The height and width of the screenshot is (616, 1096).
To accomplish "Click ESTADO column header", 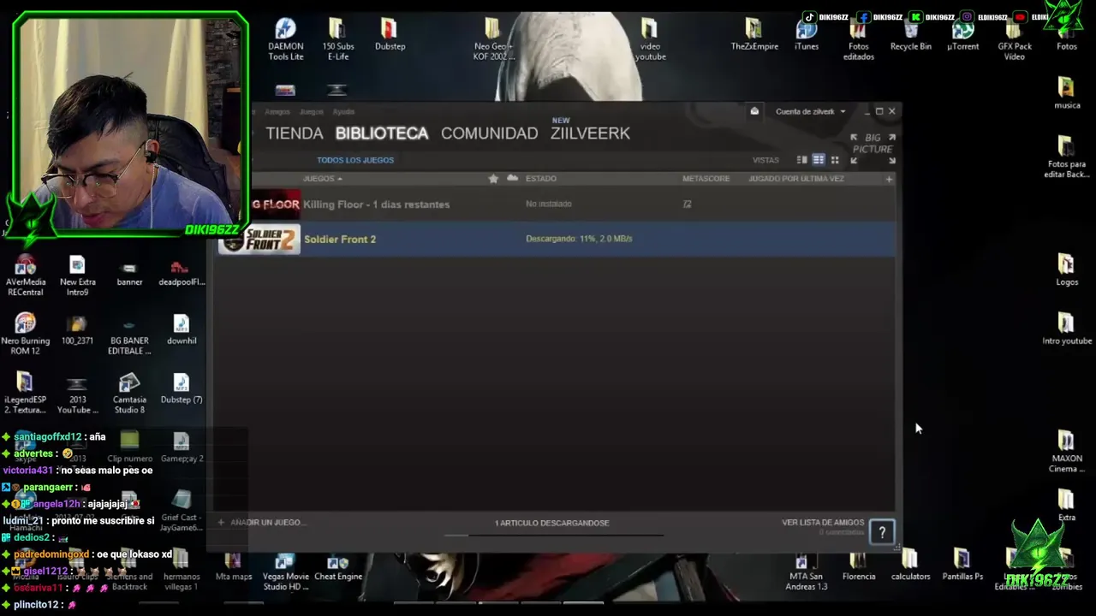I will (541, 179).
